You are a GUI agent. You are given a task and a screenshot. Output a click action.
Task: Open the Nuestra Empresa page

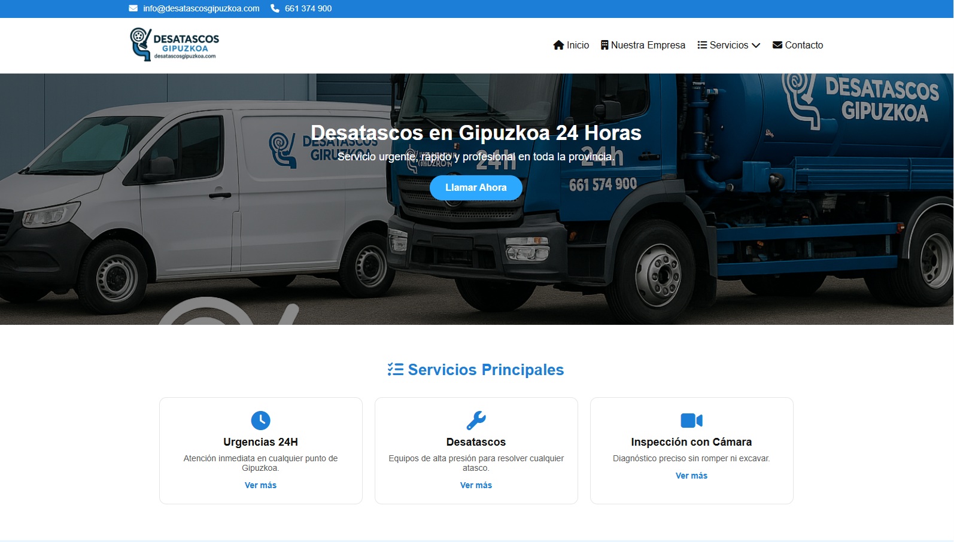tap(648, 45)
